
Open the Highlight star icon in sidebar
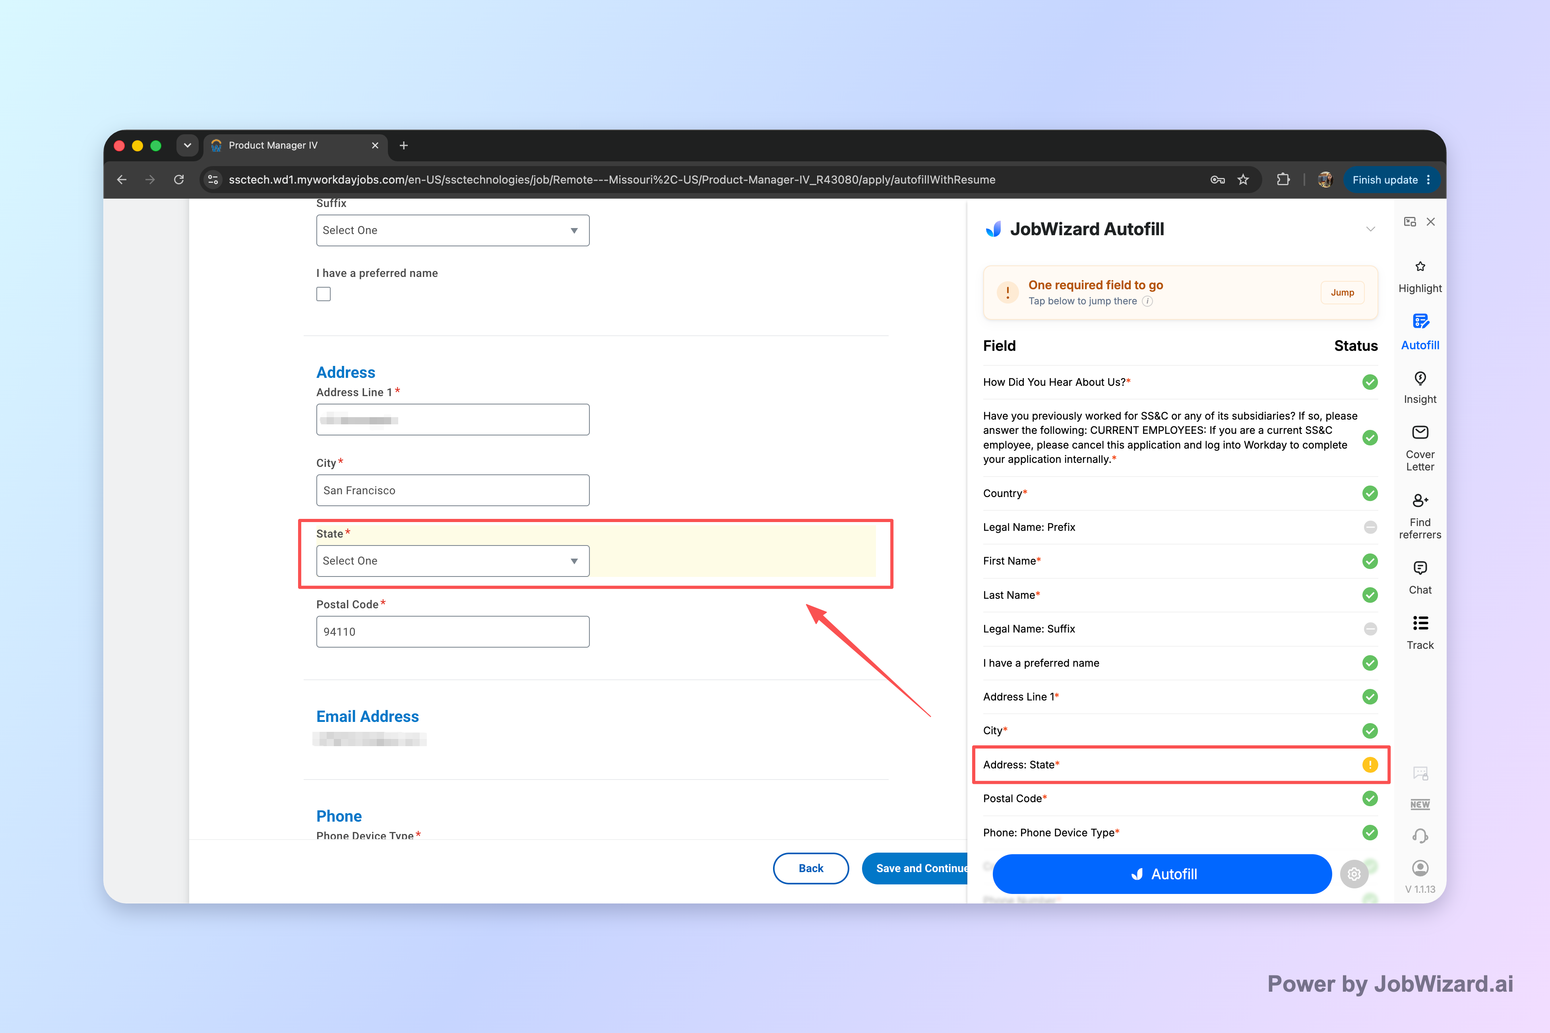pyautogui.click(x=1420, y=267)
